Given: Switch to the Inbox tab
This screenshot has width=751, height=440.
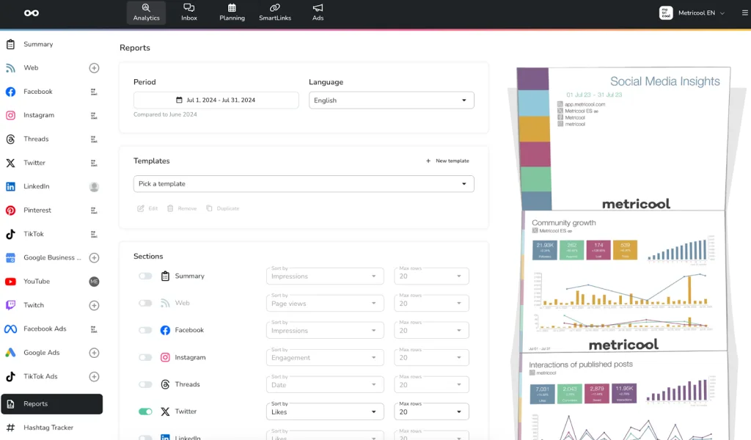Looking at the screenshot, I should [x=189, y=12].
